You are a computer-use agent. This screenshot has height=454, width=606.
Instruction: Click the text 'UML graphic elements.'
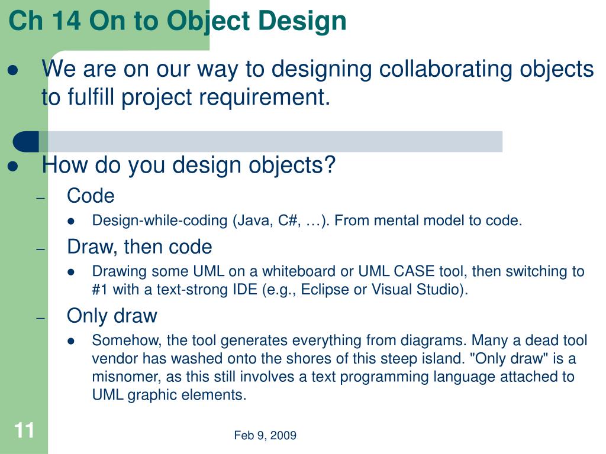169,395
